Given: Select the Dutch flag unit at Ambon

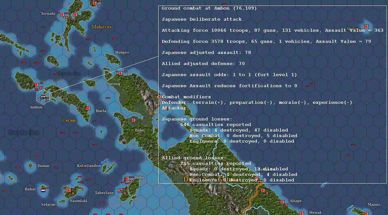Looking at the screenshot, I should click(43, 96).
